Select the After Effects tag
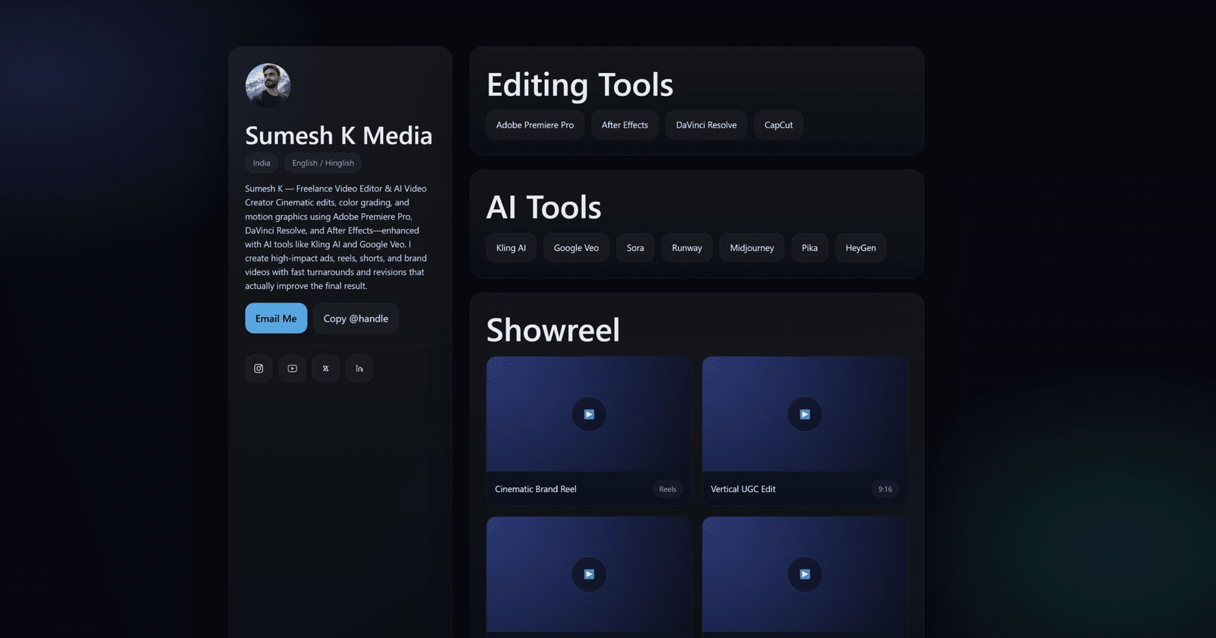Viewport: 1216px width, 638px height. tap(625, 125)
